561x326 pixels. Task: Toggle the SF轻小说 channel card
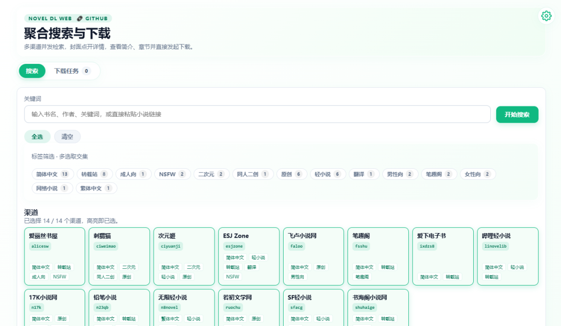(313, 306)
